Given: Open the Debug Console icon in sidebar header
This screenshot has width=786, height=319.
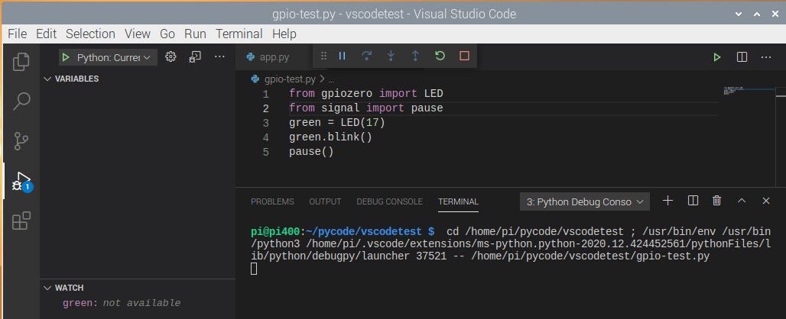Looking at the screenshot, I should tap(195, 57).
